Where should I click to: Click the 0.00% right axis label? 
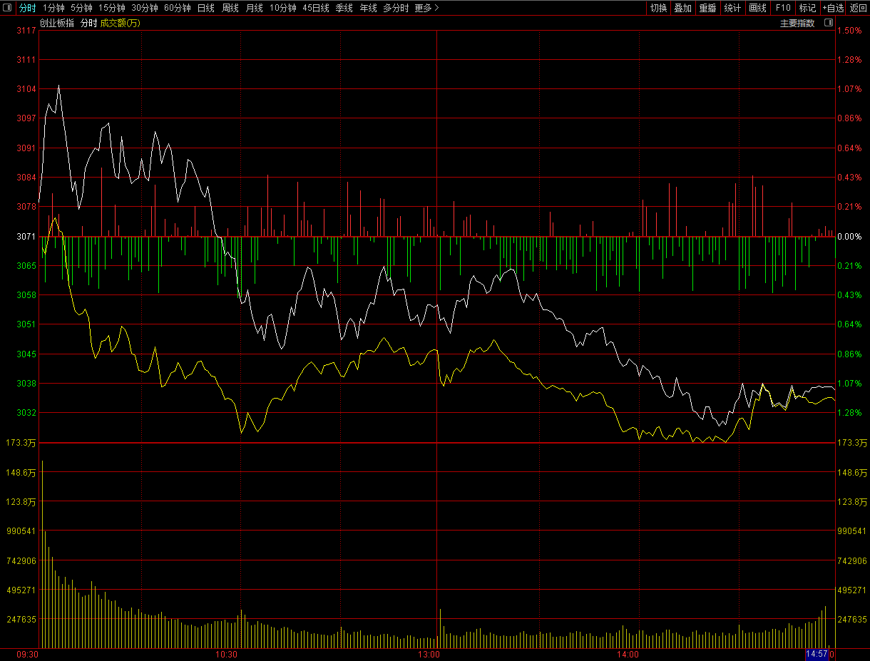(849, 236)
